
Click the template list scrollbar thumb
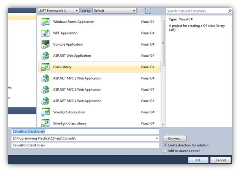(163, 43)
